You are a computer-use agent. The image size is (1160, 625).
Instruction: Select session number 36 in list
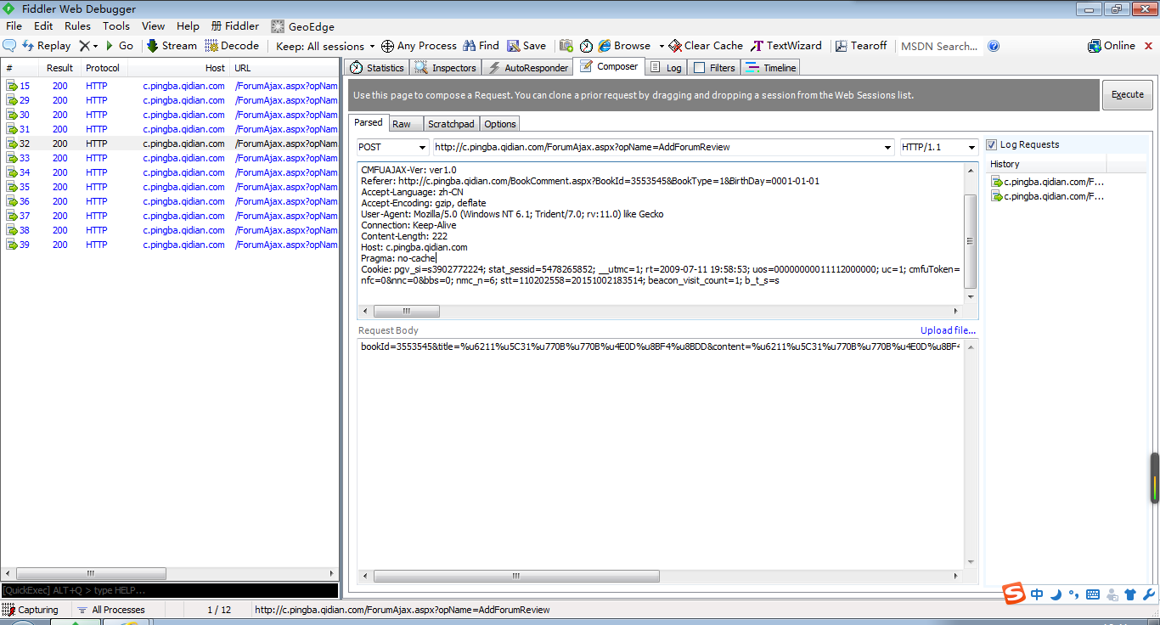170,201
